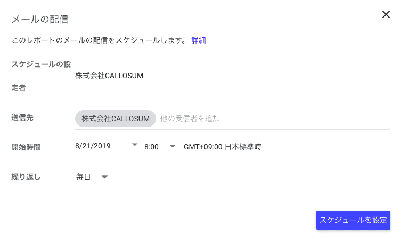This screenshot has width=401, height=243.
Task: Click the 開始時間 label
Action: (26, 147)
